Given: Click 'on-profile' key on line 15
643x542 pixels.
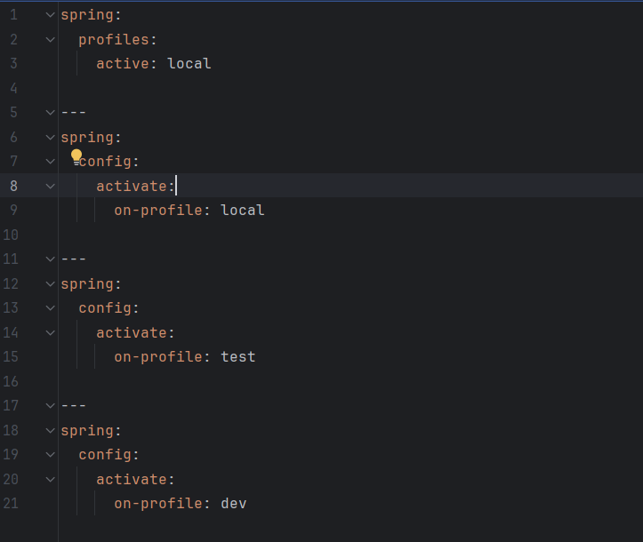Looking at the screenshot, I should pos(158,357).
